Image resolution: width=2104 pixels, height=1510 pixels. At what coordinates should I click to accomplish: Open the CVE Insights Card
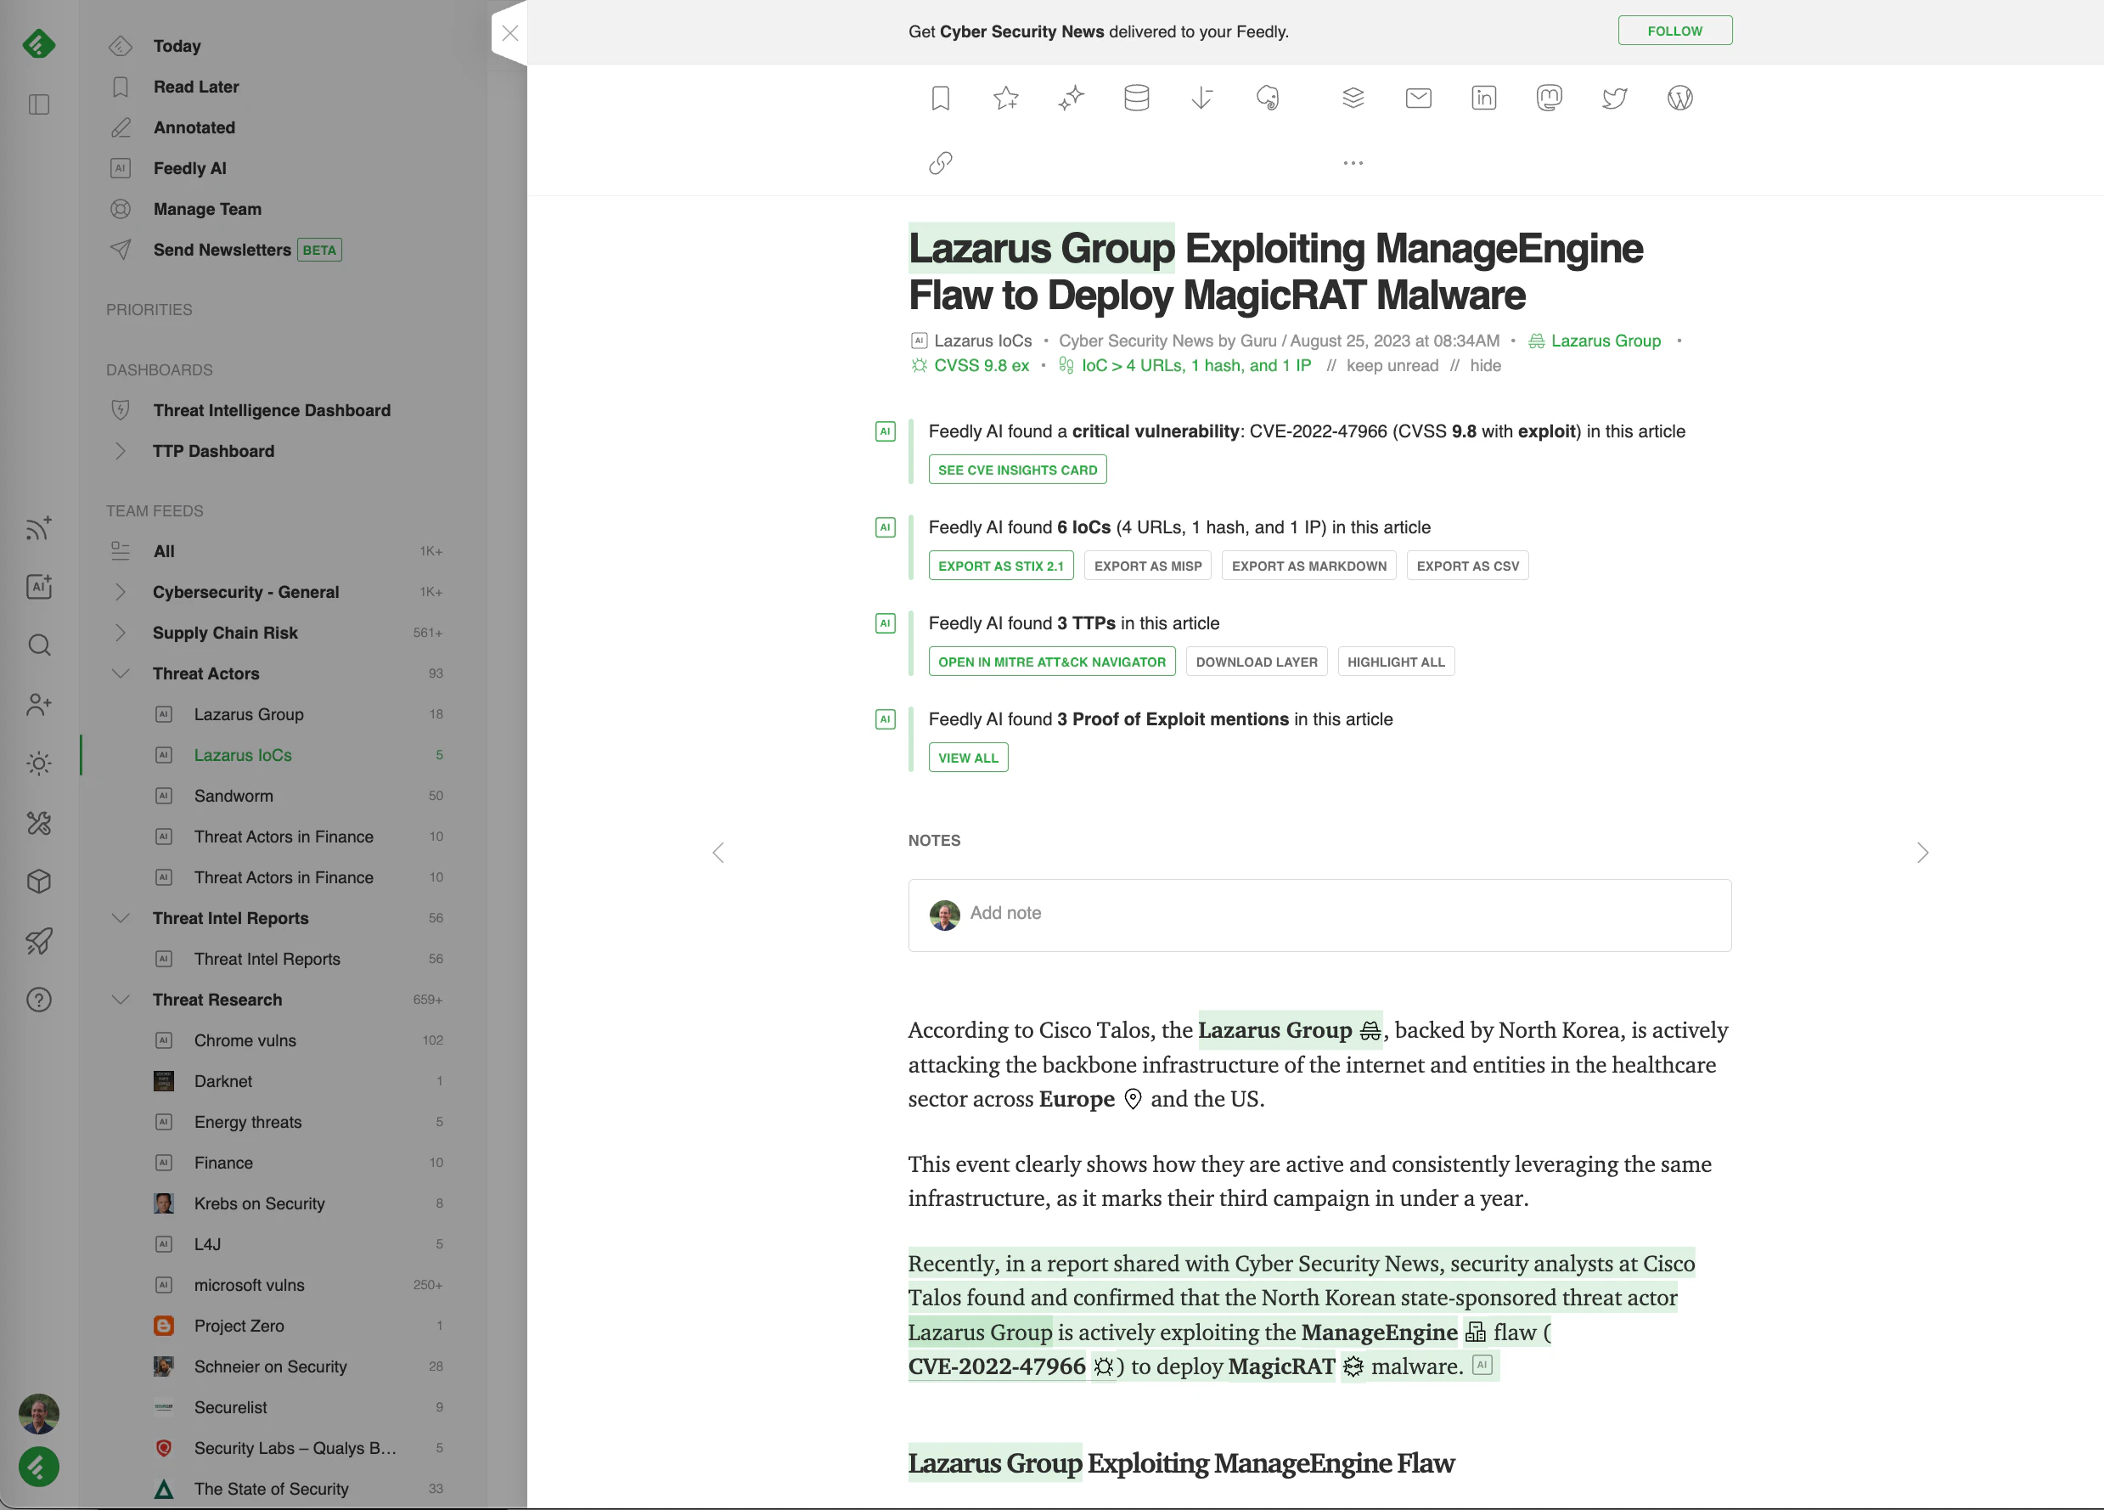point(1016,470)
